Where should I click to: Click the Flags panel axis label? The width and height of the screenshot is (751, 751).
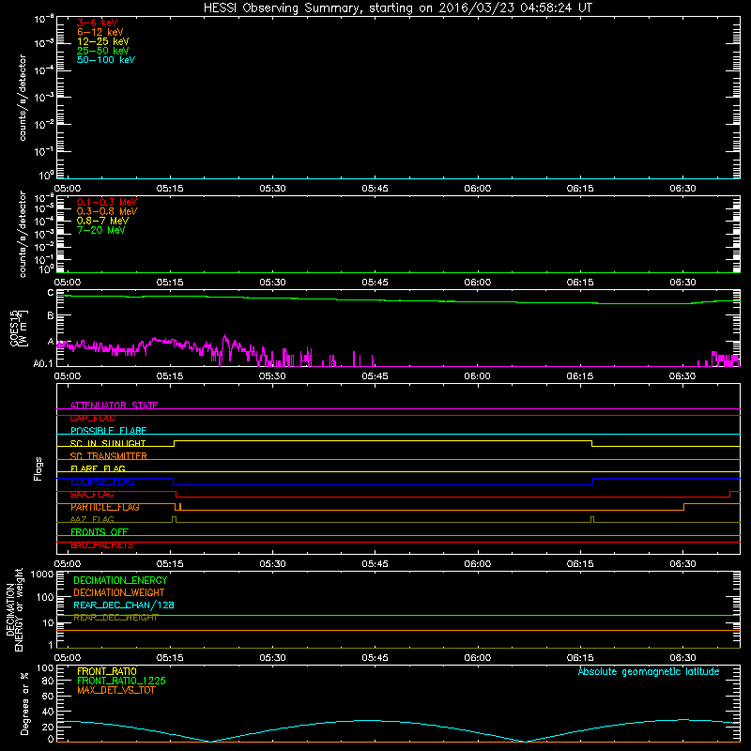tap(38, 468)
